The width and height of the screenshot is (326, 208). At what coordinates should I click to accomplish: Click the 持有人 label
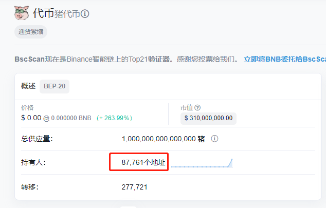click(33, 162)
